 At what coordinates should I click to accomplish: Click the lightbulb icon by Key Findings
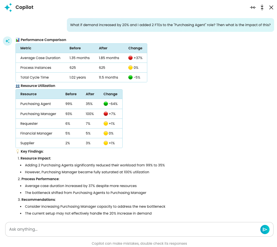pos(18,151)
